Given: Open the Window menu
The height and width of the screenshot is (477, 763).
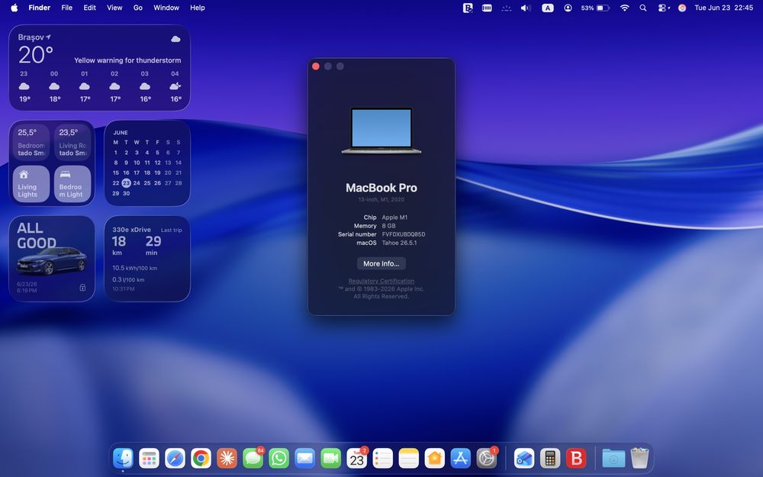Looking at the screenshot, I should (x=166, y=8).
